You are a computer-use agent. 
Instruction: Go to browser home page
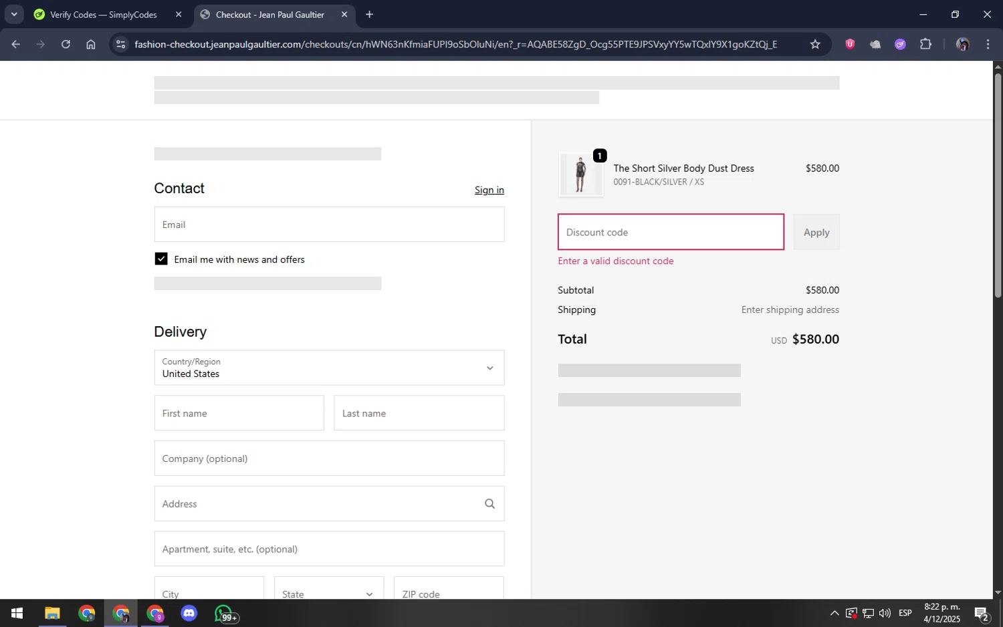coord(91,44)
